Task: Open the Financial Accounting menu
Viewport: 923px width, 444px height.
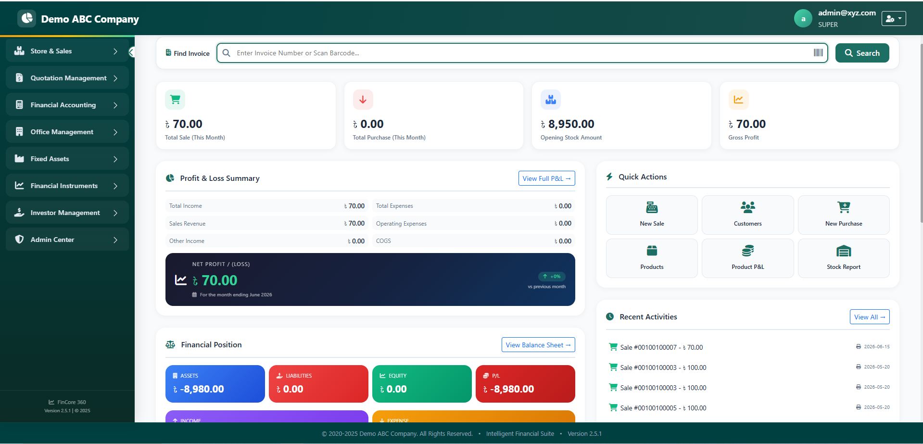Action: pos(67,105)
